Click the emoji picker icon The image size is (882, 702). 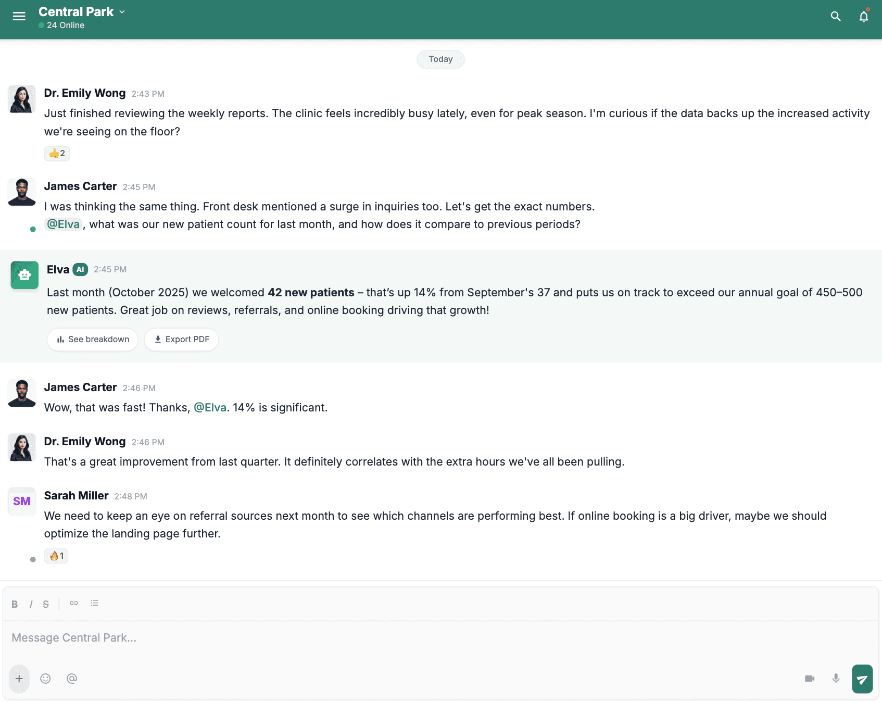click(x=45, y=679)
